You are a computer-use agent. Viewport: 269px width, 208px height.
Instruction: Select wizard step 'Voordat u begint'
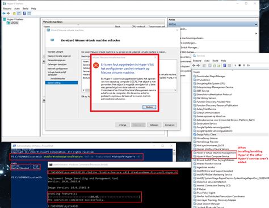click(55, 52)
